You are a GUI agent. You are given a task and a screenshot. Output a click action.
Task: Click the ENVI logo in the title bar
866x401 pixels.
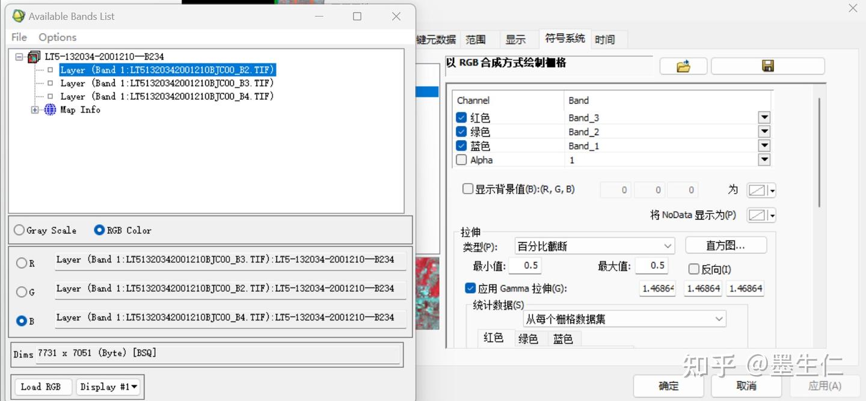tap(17, 16)
